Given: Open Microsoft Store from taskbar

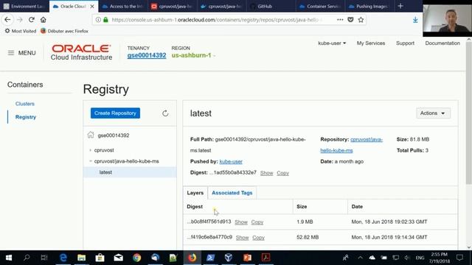Looking at the screenshot, I should (x=100, y=258).
